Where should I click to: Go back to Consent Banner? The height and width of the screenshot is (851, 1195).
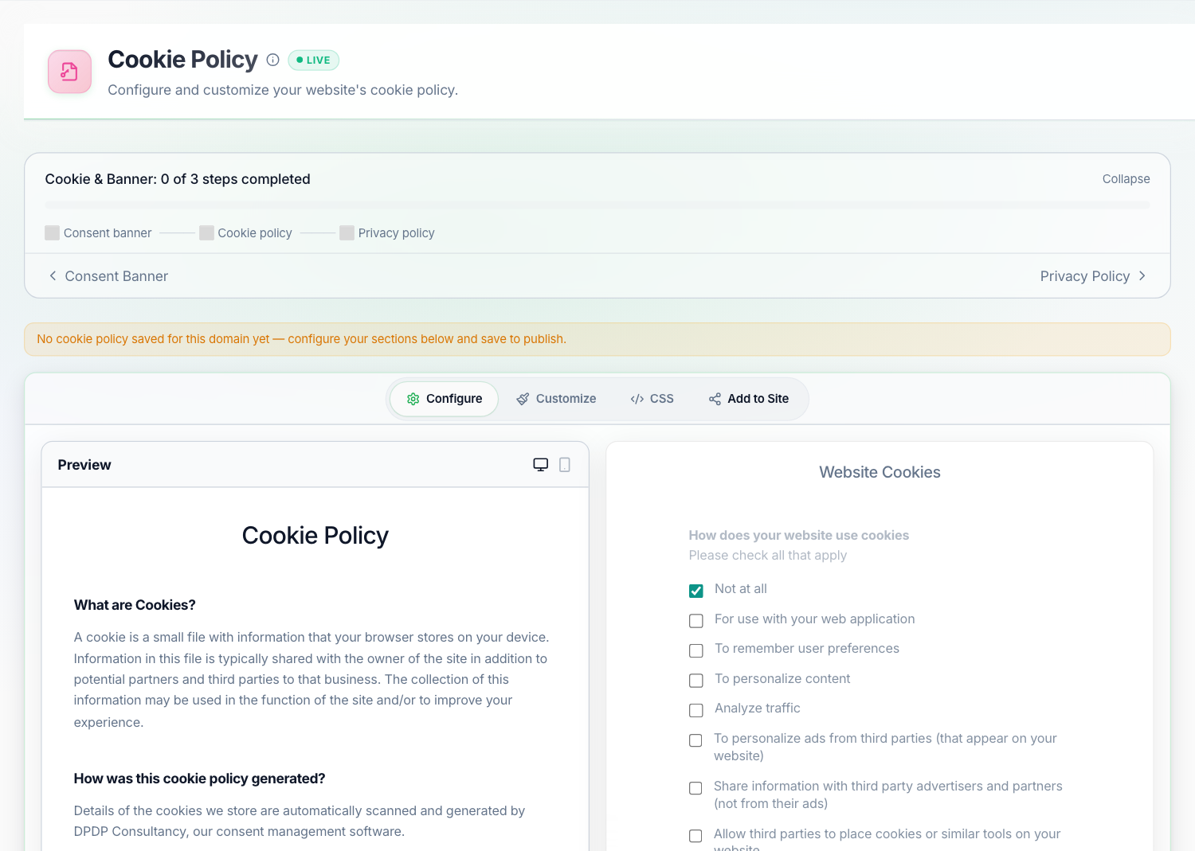[108, 276]
